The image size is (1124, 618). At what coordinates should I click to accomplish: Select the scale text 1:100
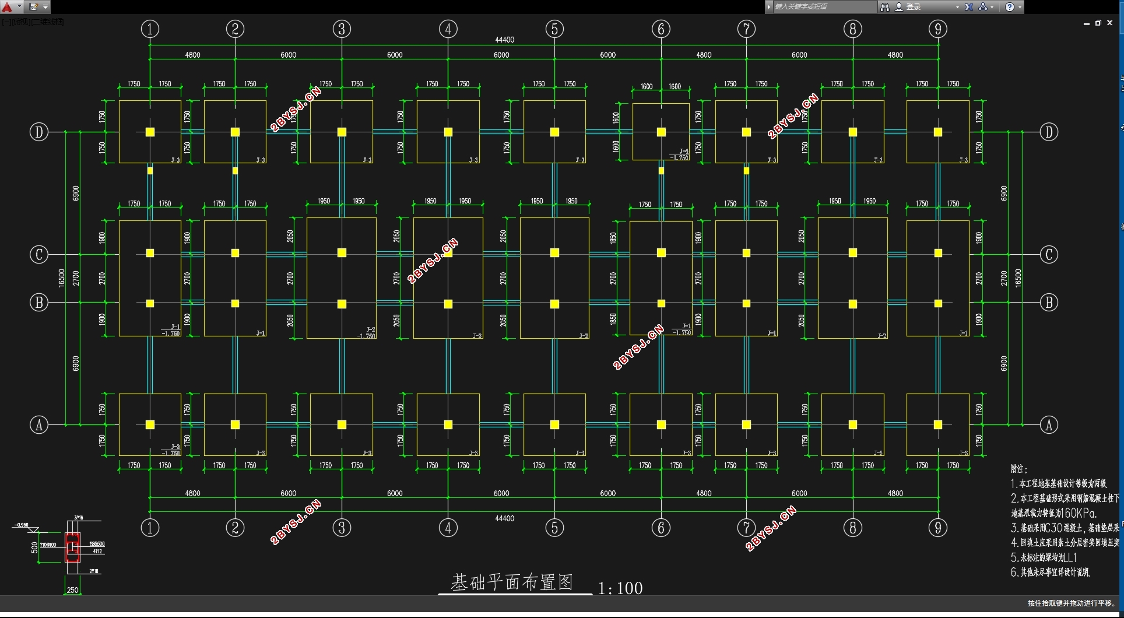pos(620,588)
